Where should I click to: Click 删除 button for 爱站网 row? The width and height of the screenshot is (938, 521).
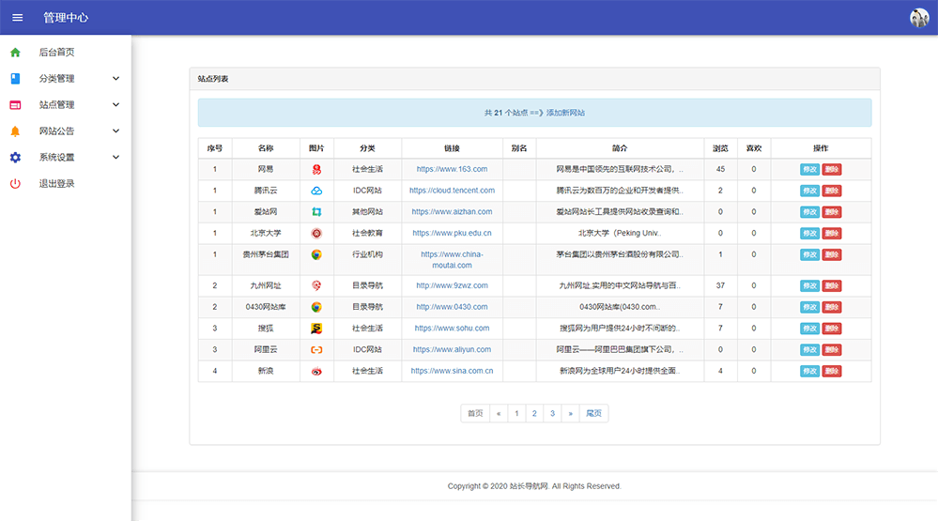point(832,212)
